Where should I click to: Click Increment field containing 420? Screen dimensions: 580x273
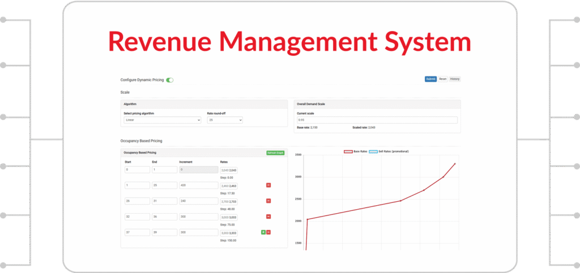click(199, 185)
